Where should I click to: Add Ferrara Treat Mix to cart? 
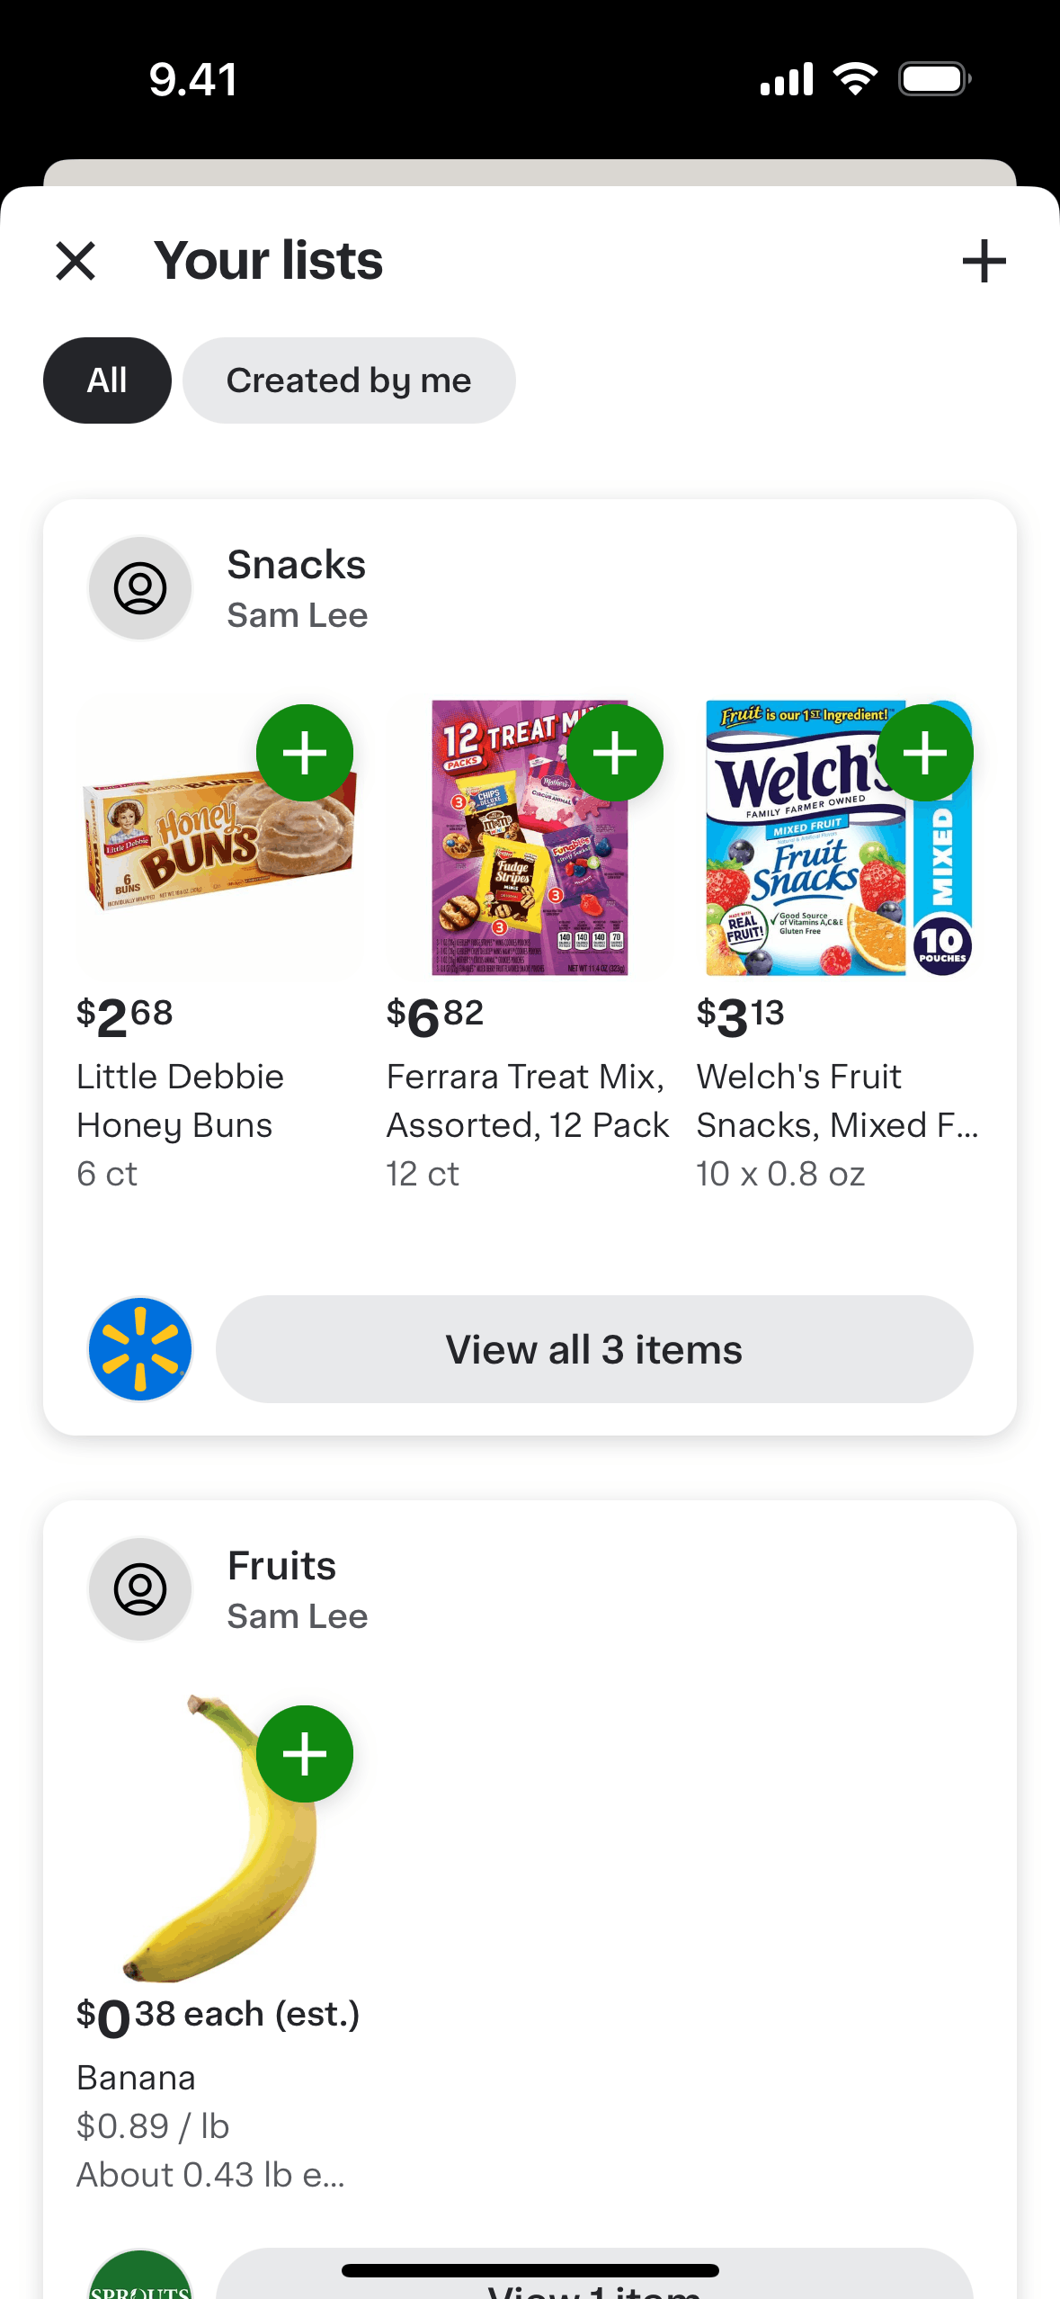tap(615, 753)
